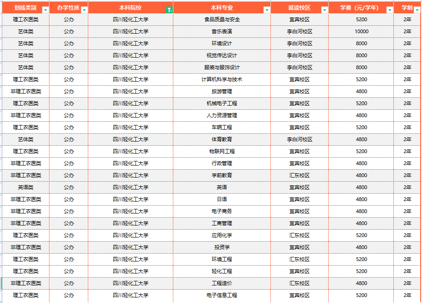Click the 应用化学 major cell

222,235
